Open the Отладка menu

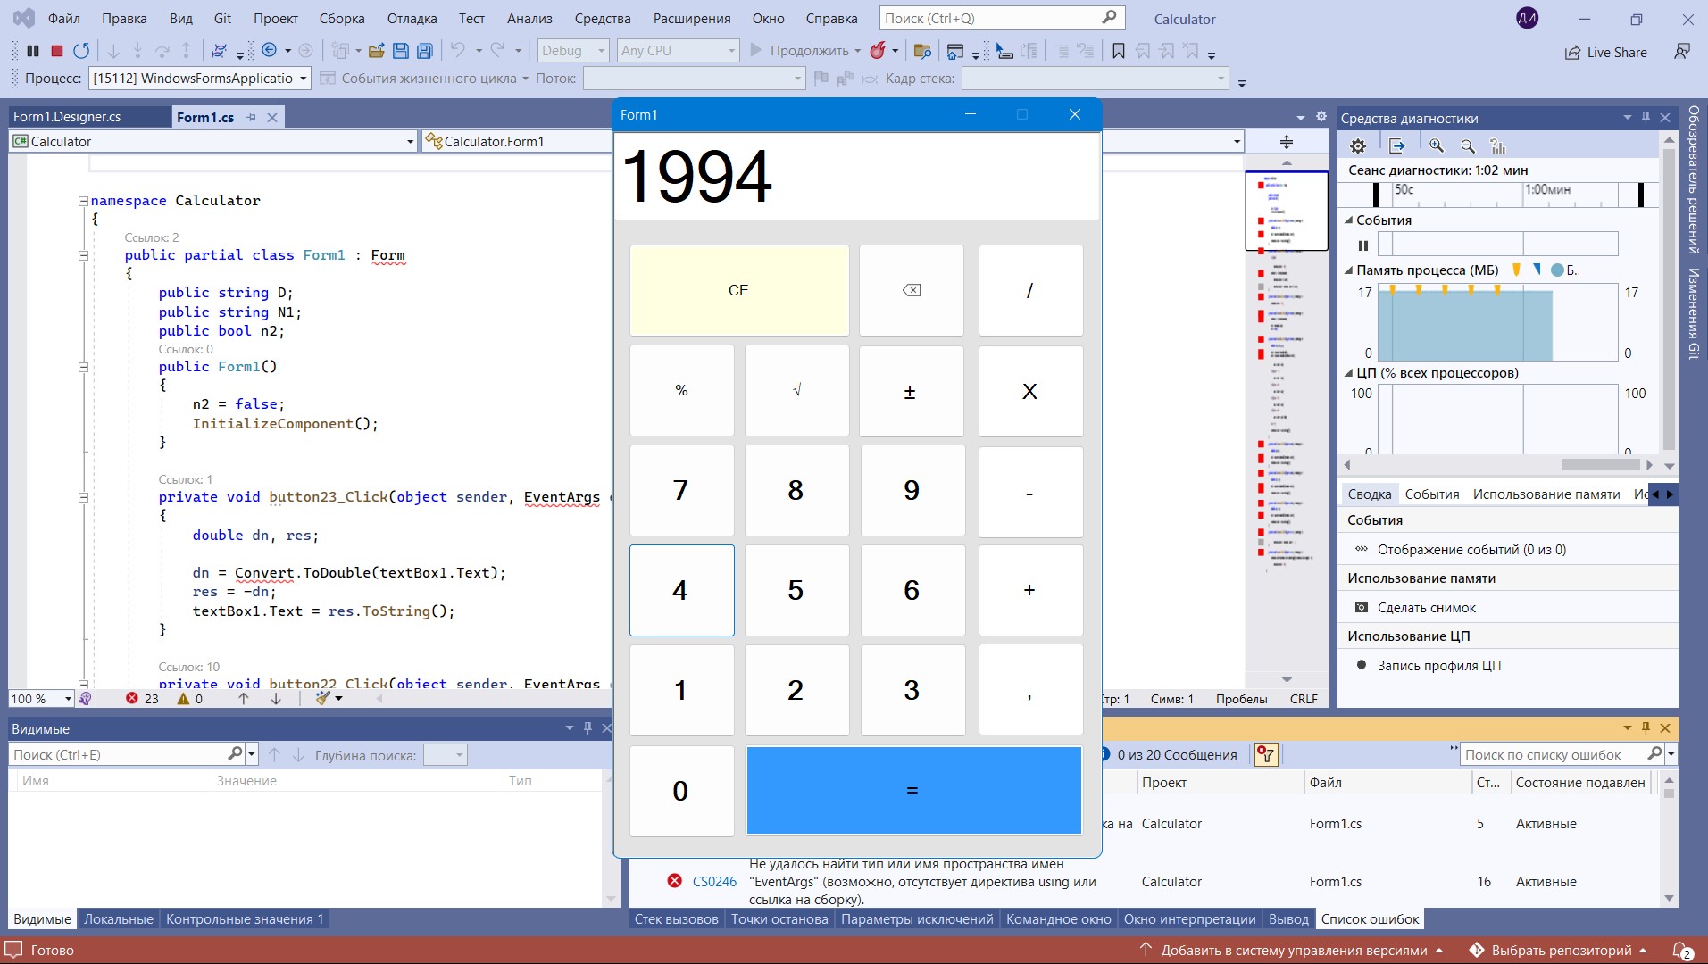coord(412,18)
